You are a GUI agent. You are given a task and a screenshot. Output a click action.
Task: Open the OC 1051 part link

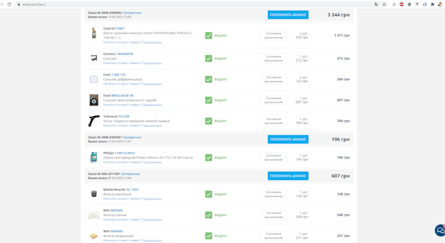pyautogui.click(x=133, y=189)
